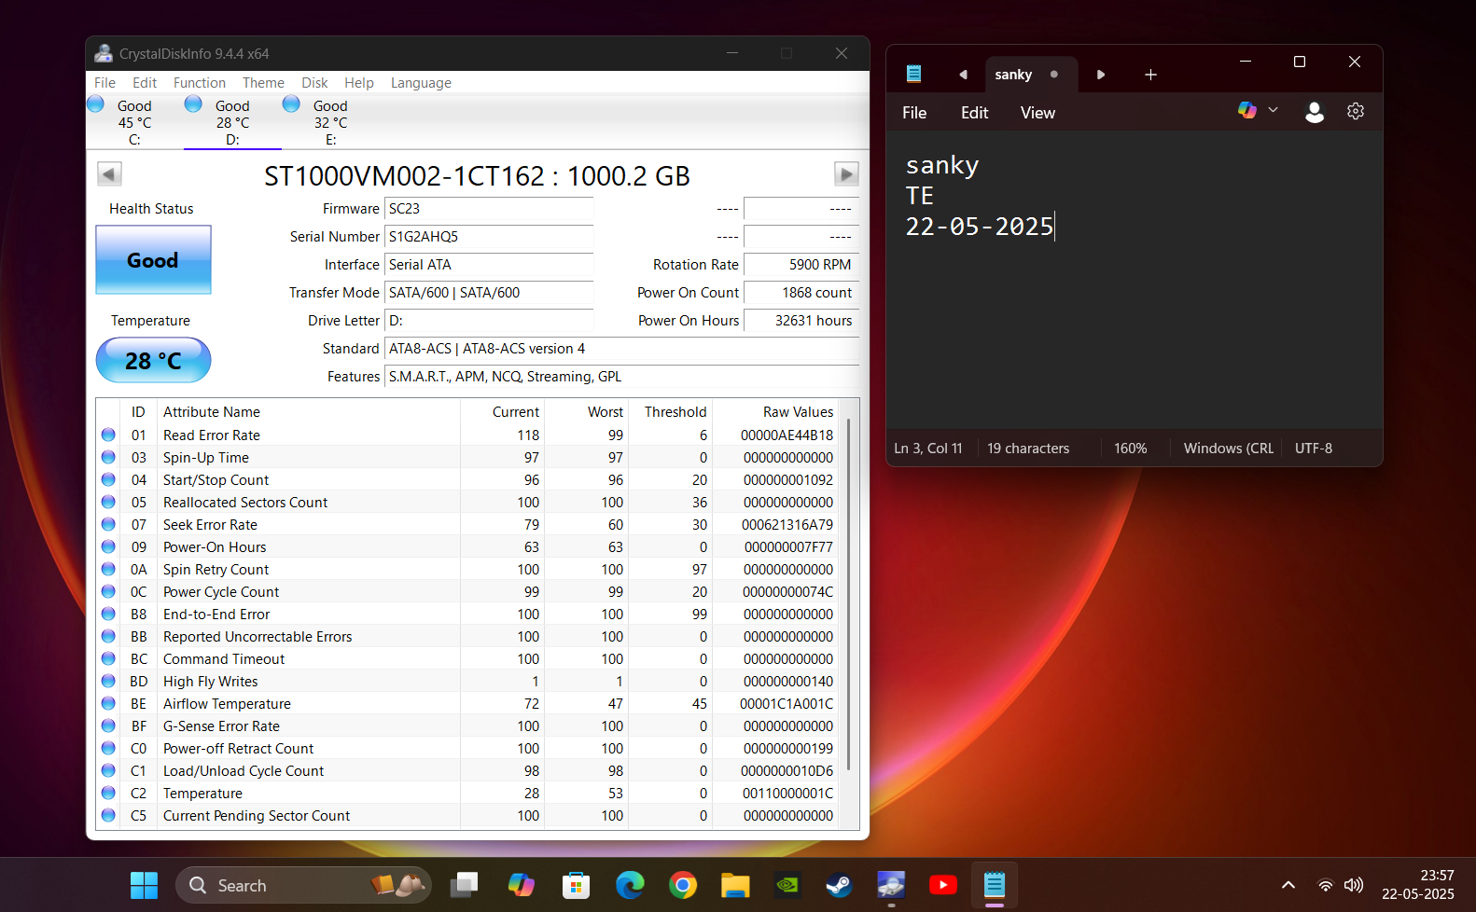This screenshot has height=912, width=1476.
Task: Select the C: drive at 45 °C
Action: [x=133, y=122]
